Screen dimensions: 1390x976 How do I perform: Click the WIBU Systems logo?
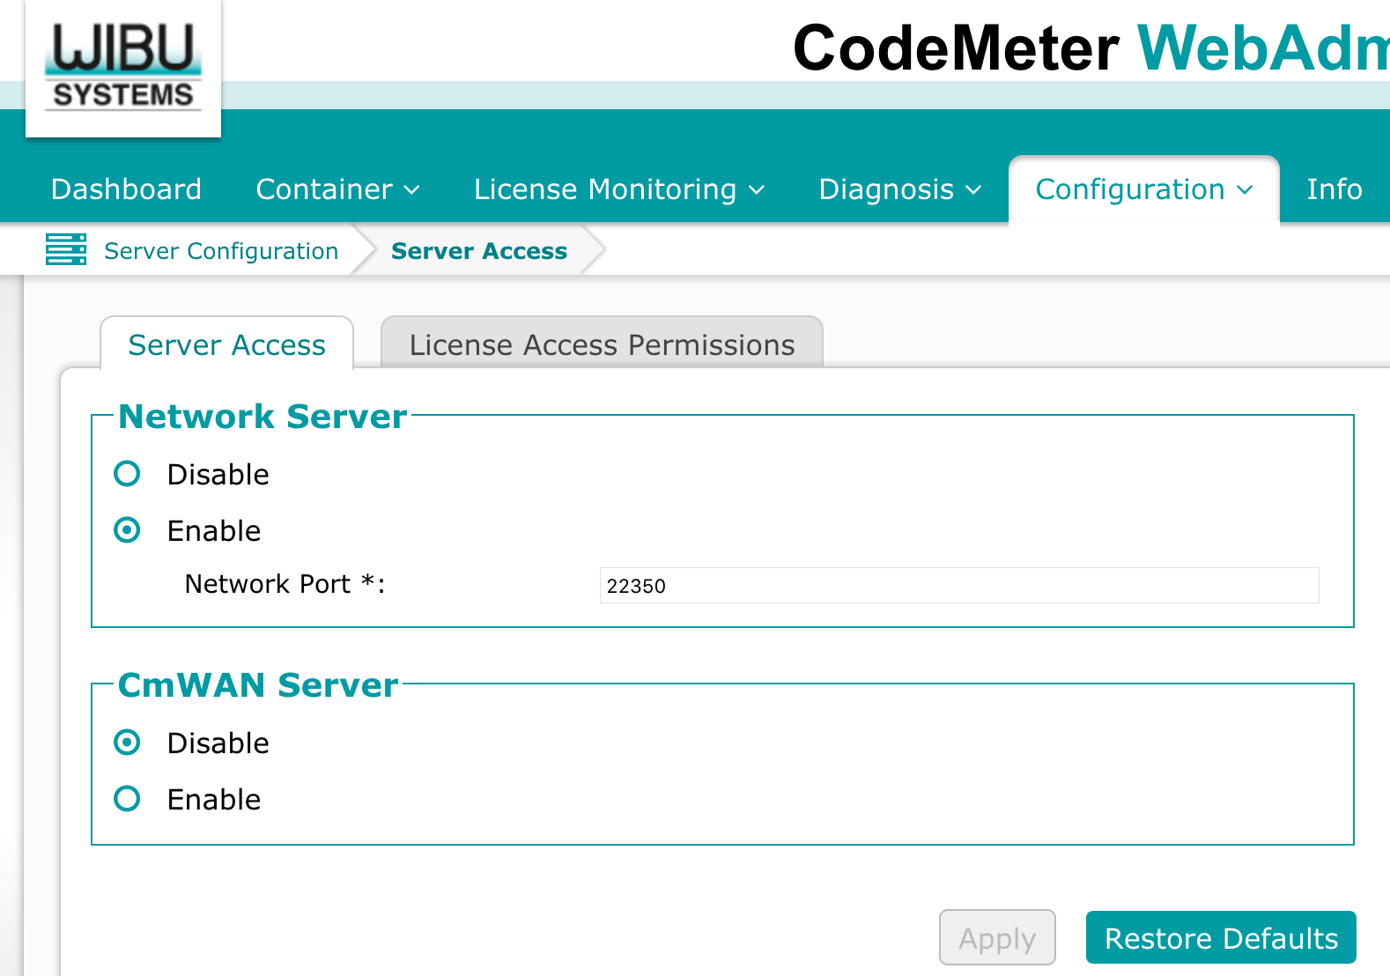coord(123,67)
